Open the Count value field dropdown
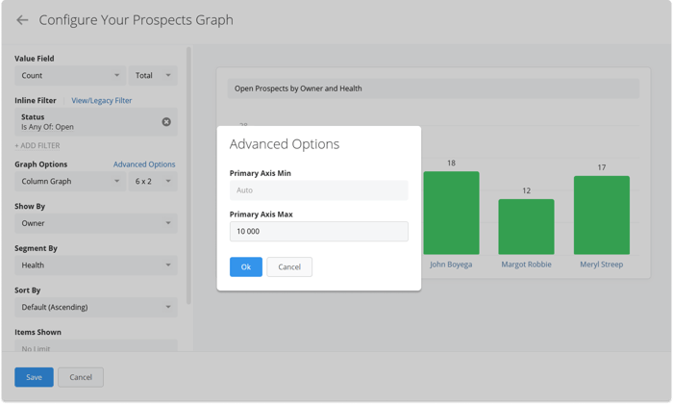The height and width of the screenshot is (404, 673). point(69,75)
